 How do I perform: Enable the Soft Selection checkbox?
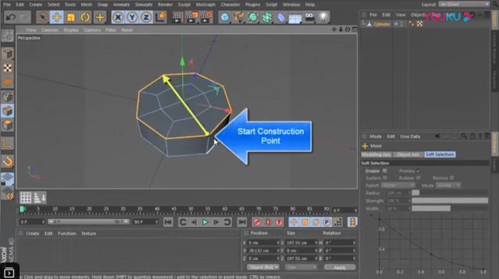(x=385, y=170)
